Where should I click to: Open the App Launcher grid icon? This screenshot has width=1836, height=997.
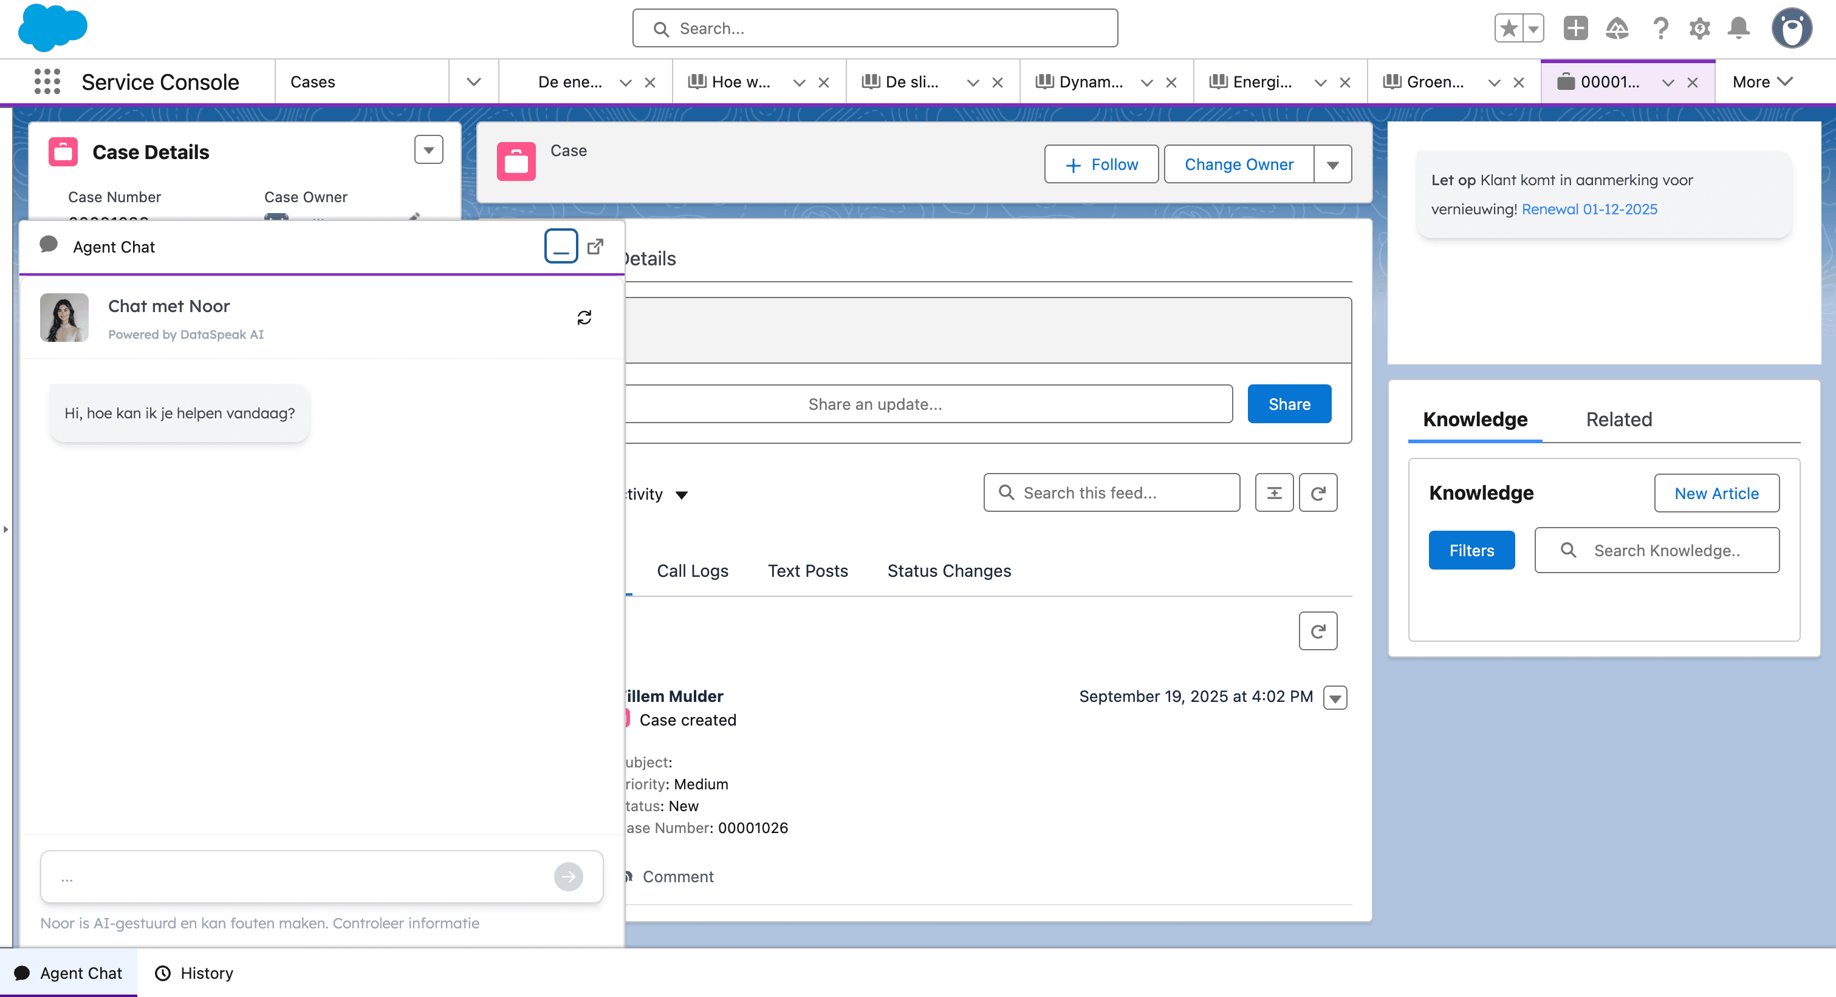46,81
